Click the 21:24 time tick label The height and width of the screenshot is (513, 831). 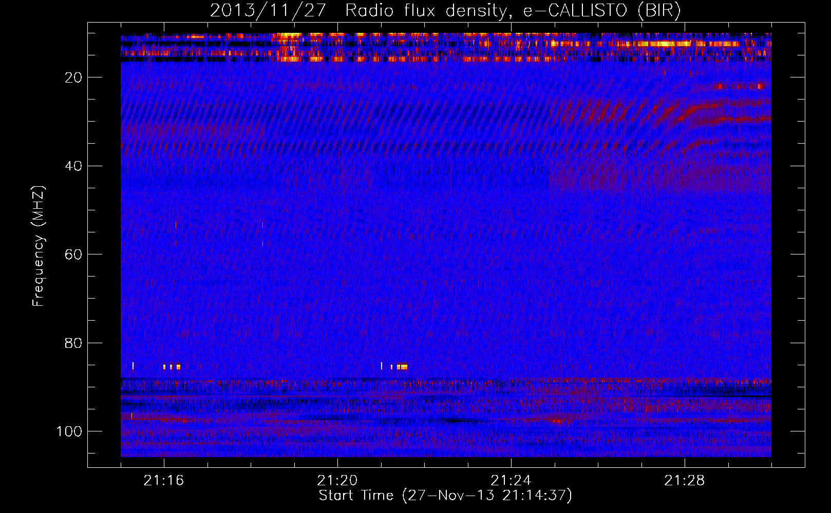tap(511, 481)
